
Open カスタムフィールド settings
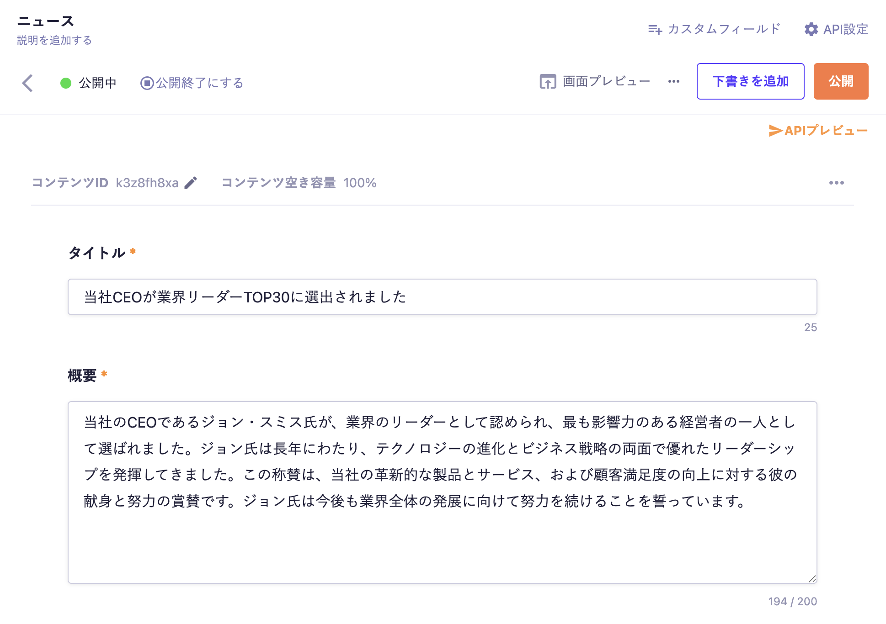tap(724, 29)
